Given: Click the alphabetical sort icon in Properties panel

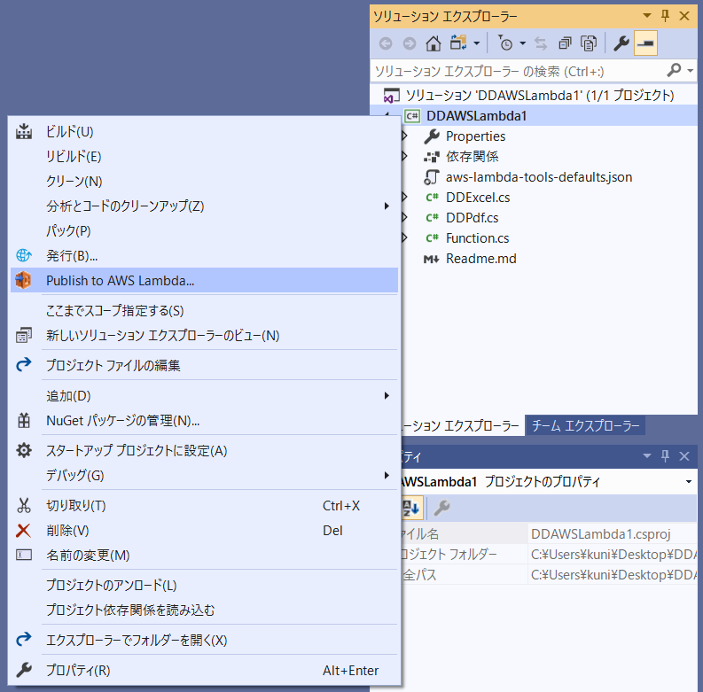Looking at the screenshot, I should pos(410,508).
